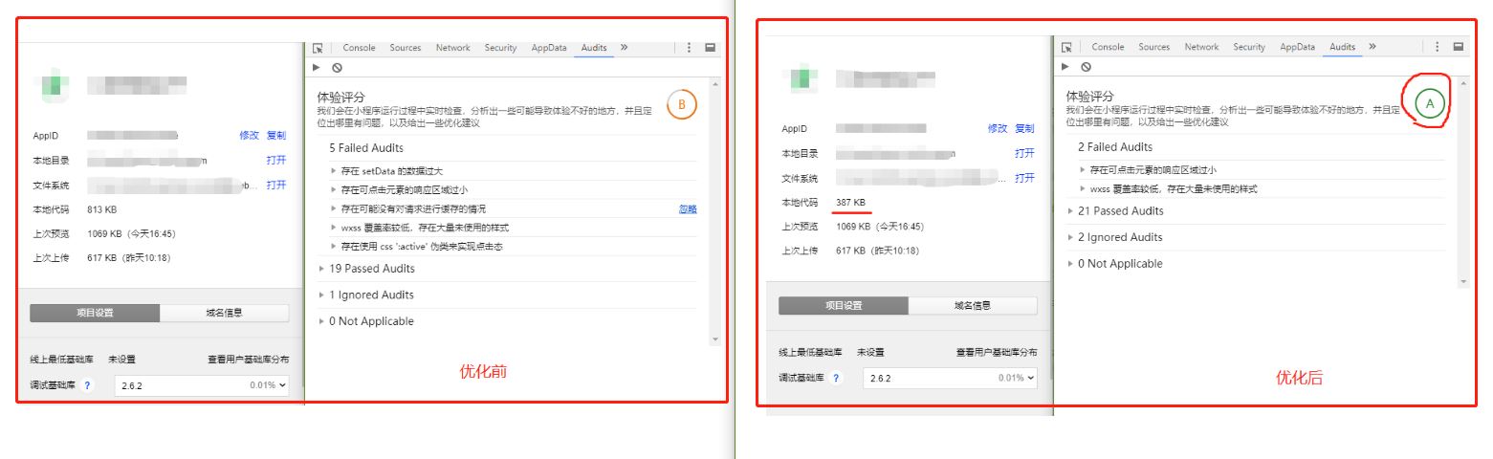Click the element inspector icon in the left (优化前) devtools
Viewport: 1493px width, 459px height.
tap(318, 48)
